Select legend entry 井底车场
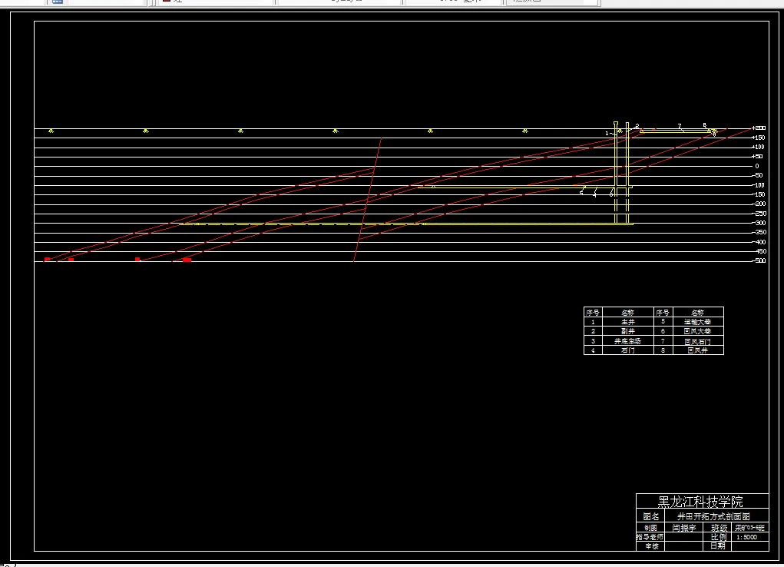Viewport: 784px width, 567px height. tap(627, 341)
